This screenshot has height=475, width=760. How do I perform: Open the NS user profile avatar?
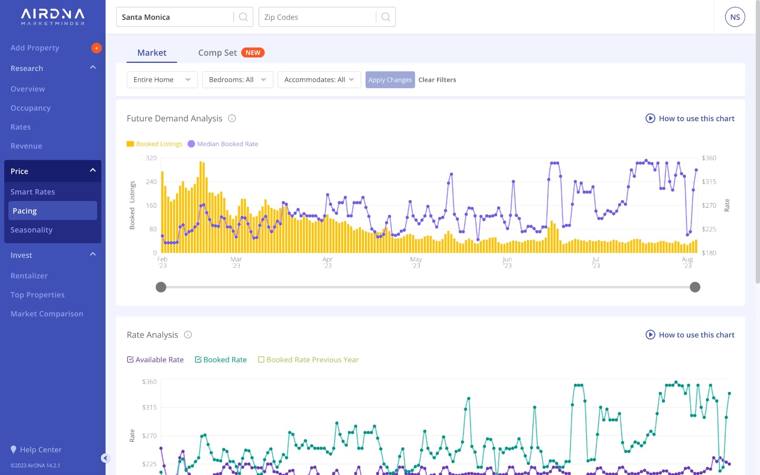pyautogui.click(x=735, y=17)
